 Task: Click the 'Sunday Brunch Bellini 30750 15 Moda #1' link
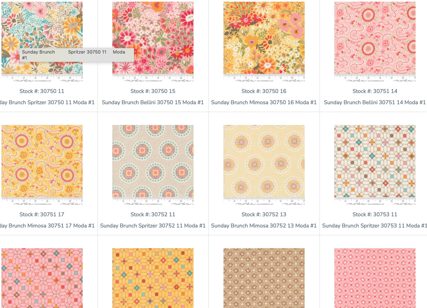(x=153, y=102)
